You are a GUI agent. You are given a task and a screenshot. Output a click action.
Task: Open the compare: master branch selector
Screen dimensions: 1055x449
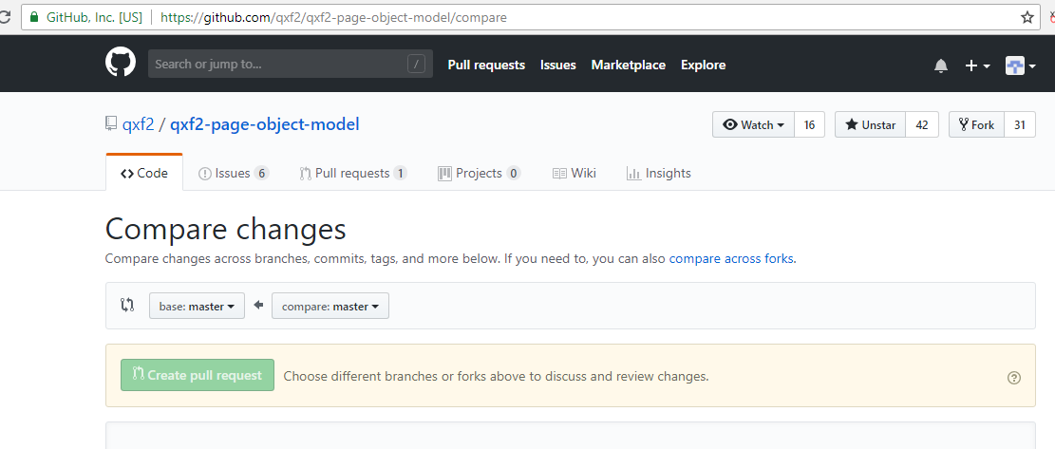point(330,306)
